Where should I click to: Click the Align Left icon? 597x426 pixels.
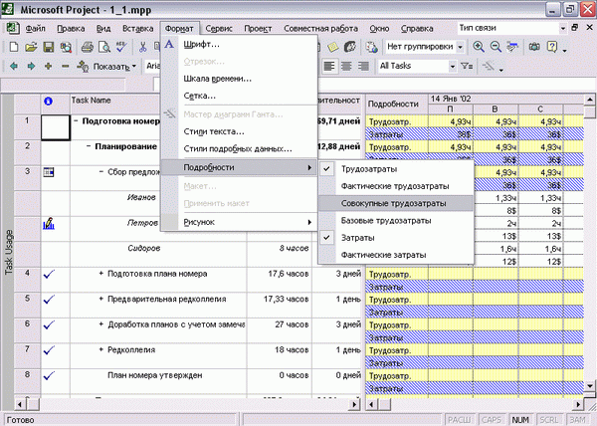pos(329,66)
